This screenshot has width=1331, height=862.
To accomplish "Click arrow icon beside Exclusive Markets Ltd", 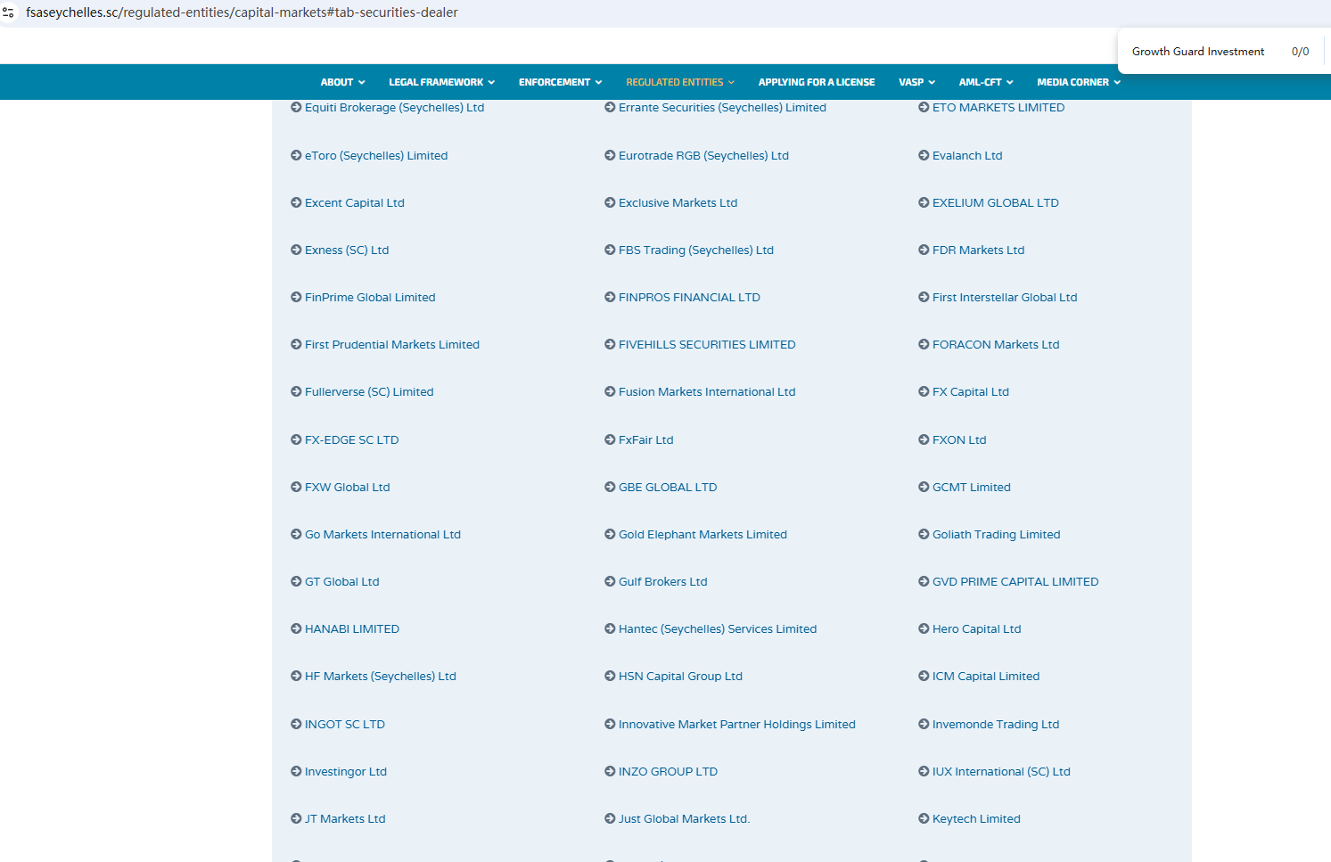I will tap(610, 202).
